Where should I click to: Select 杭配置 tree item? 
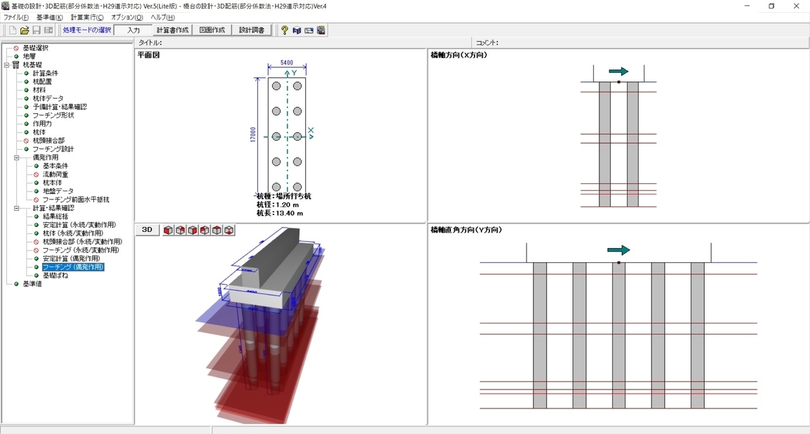click(x=42, y=82)
